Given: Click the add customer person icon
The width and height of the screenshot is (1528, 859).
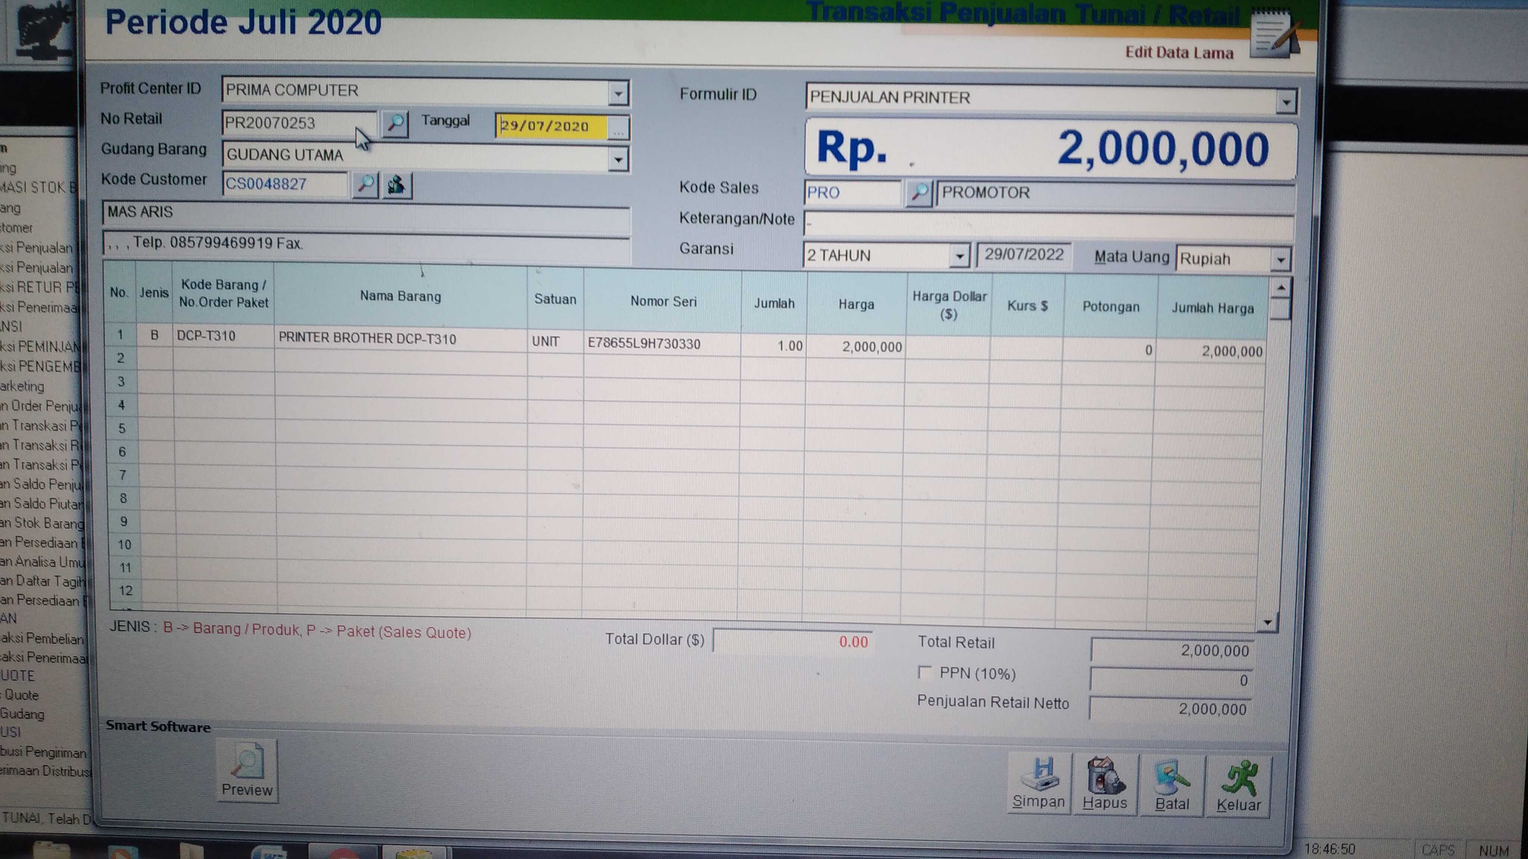Looking at the screenshot, I should [x=397, y=186].
